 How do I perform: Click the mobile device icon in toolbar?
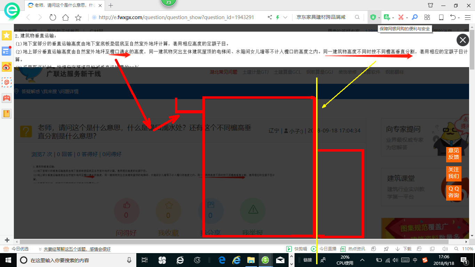[x=441, y=17]
